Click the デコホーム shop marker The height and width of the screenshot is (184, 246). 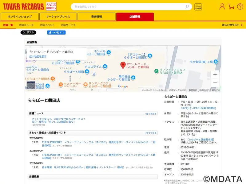pos(150,56)
